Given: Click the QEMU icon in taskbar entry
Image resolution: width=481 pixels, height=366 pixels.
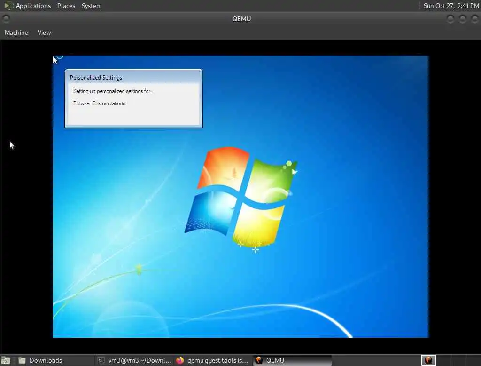Looking at the screenshot, I should [259, 360].
